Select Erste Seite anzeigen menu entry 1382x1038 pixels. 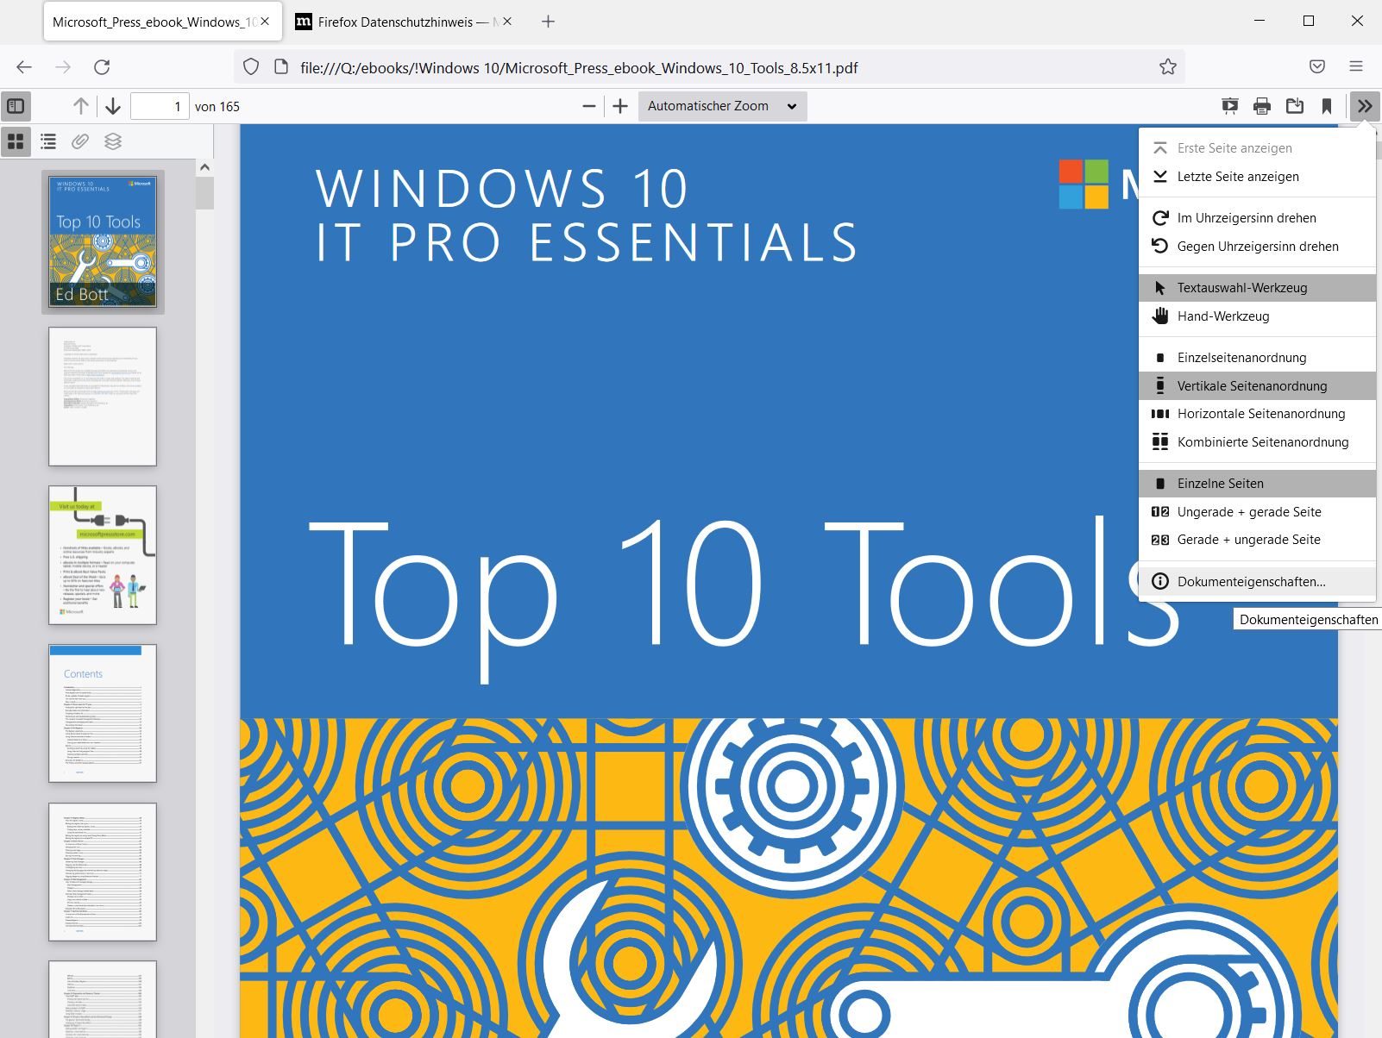tap(1257, 148)
